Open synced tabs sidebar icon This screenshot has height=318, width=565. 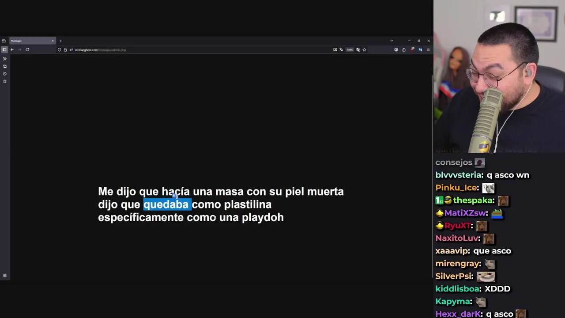pos(5,66)
